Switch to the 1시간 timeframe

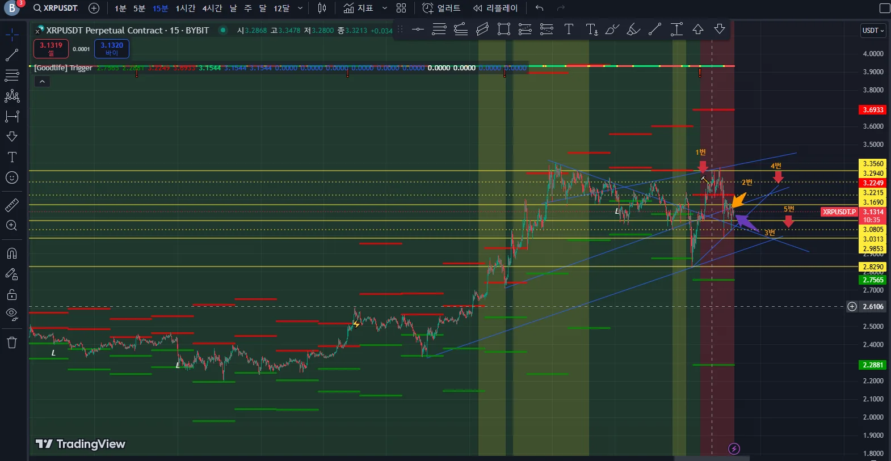coord(185,8)
